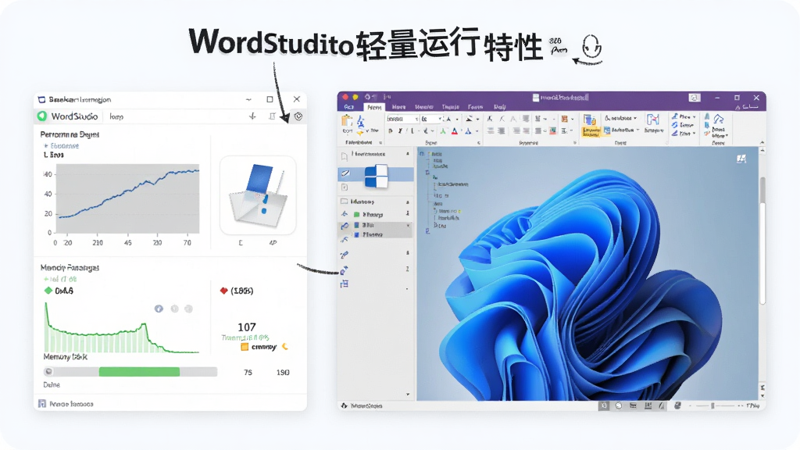The width and height of the screenshot is (800, 450).
Task: Select the blue pagination dot above the memory chart
Action: pyautogui.click(x=159, y=309)
